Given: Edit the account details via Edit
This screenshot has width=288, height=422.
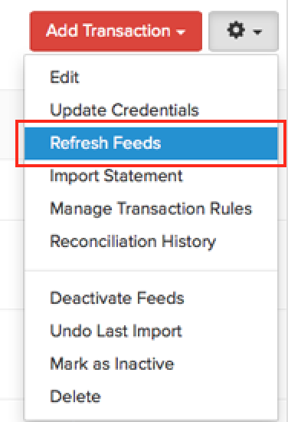Looking at the screenshot, I should point(151,77).
